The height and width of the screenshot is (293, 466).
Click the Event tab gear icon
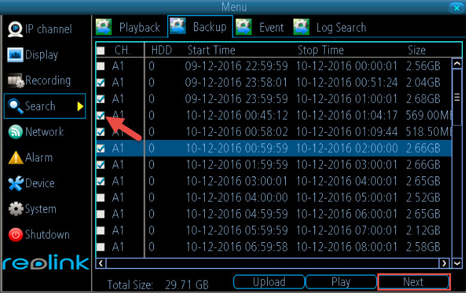coord(244,28)
